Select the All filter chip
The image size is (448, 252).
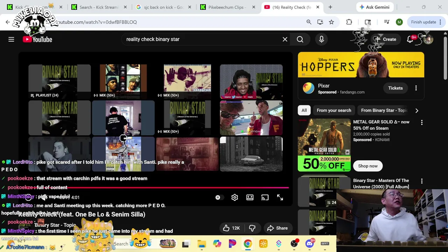[x=304, y=110]
